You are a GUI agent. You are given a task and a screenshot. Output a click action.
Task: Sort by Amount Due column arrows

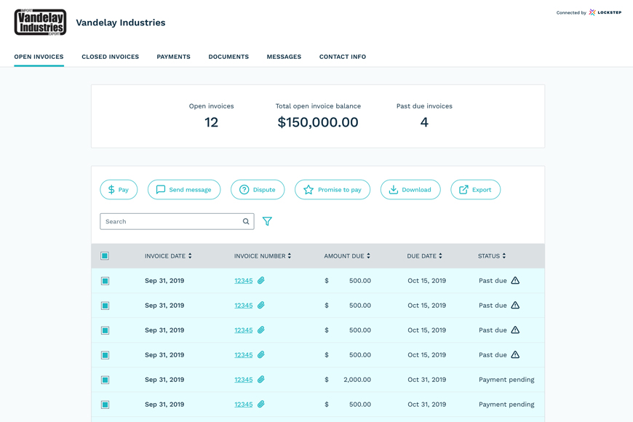pyautogui.click(x=368, y=255)
